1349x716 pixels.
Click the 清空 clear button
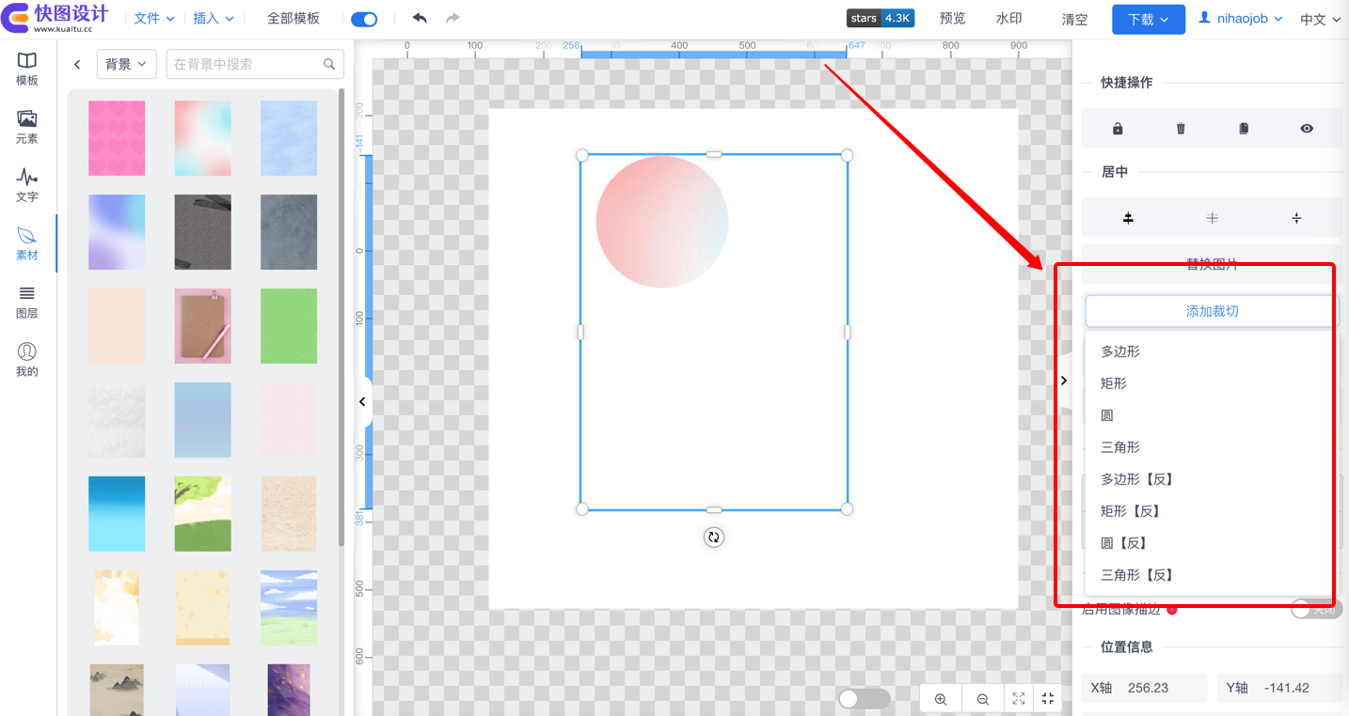[1074, 19]
